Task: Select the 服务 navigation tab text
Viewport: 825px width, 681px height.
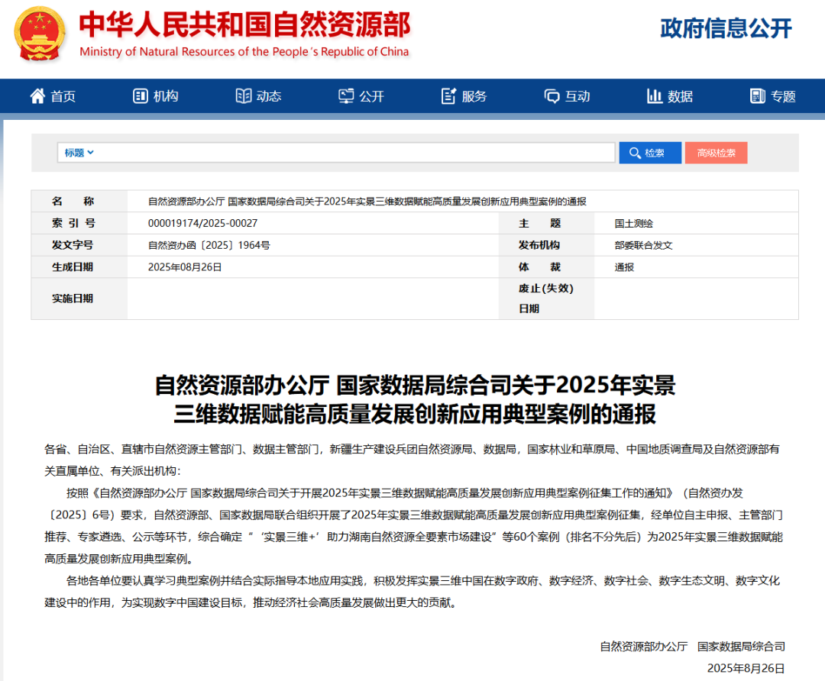Action: (x=474, y=96)
